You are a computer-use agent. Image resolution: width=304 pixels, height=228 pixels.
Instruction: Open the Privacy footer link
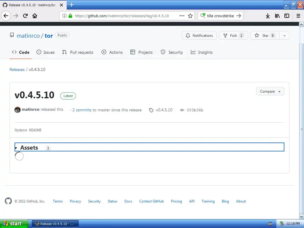click(x=75, y=201)
